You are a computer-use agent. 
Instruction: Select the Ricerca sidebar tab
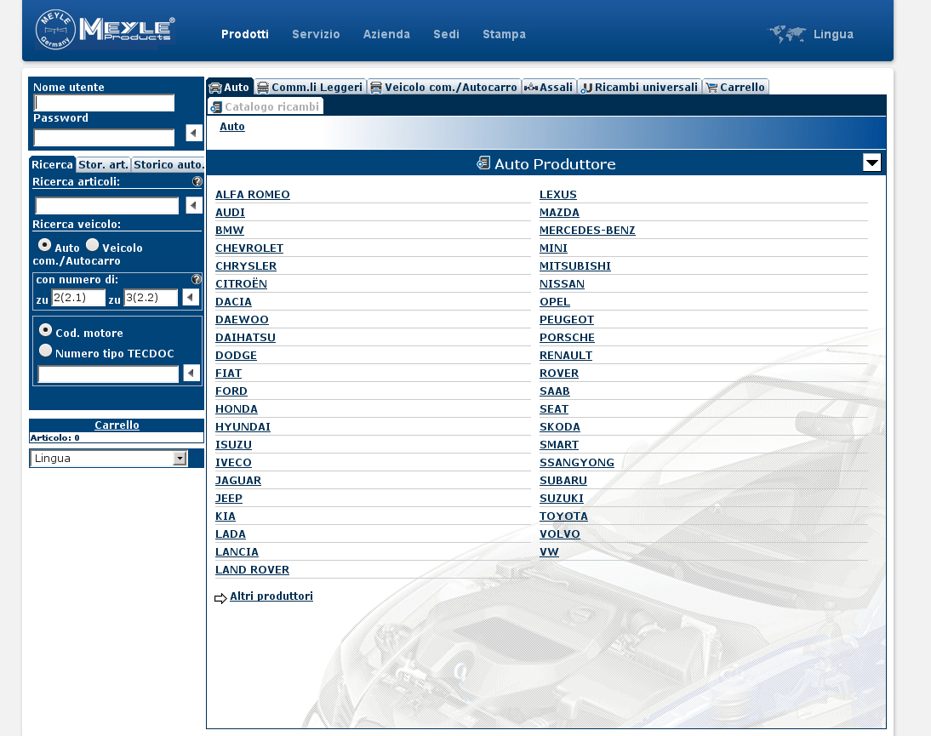(52, 164)
